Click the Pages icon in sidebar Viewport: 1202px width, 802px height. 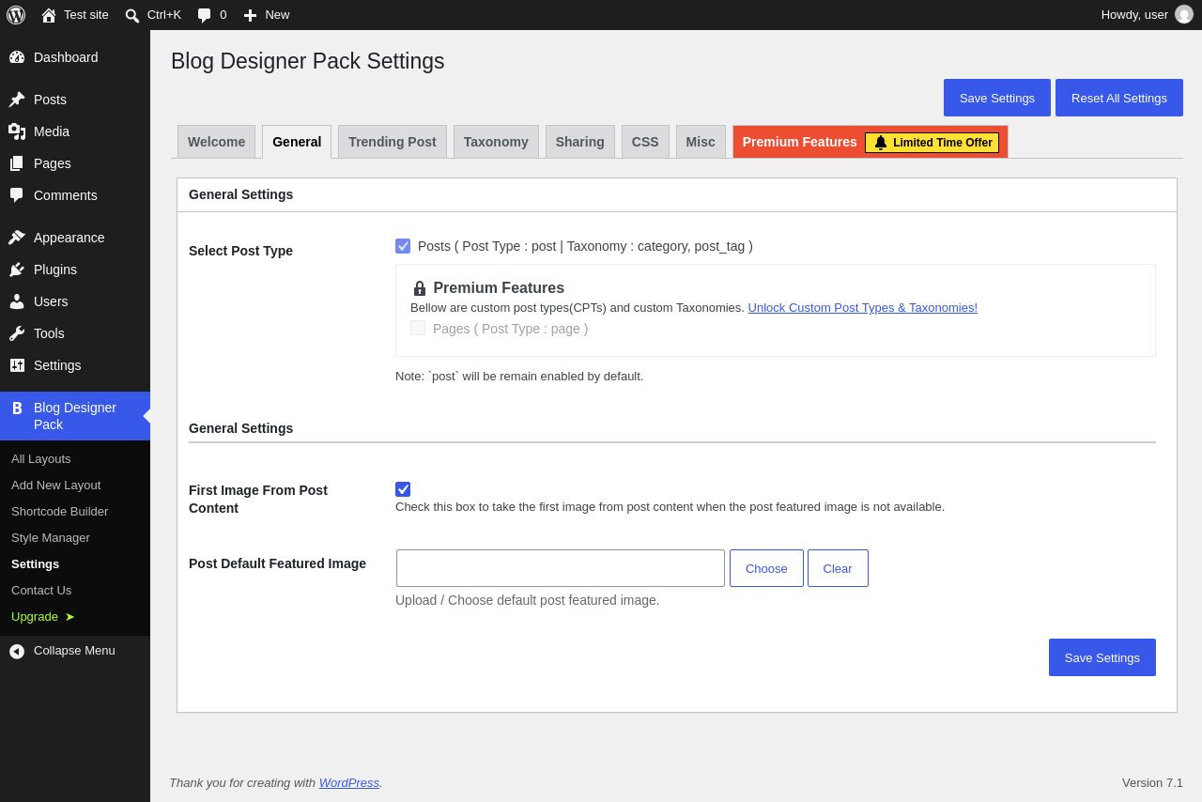coord(17,163)
